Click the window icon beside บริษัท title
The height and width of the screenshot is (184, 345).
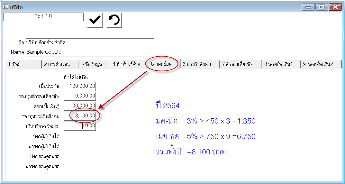[5, 7]
